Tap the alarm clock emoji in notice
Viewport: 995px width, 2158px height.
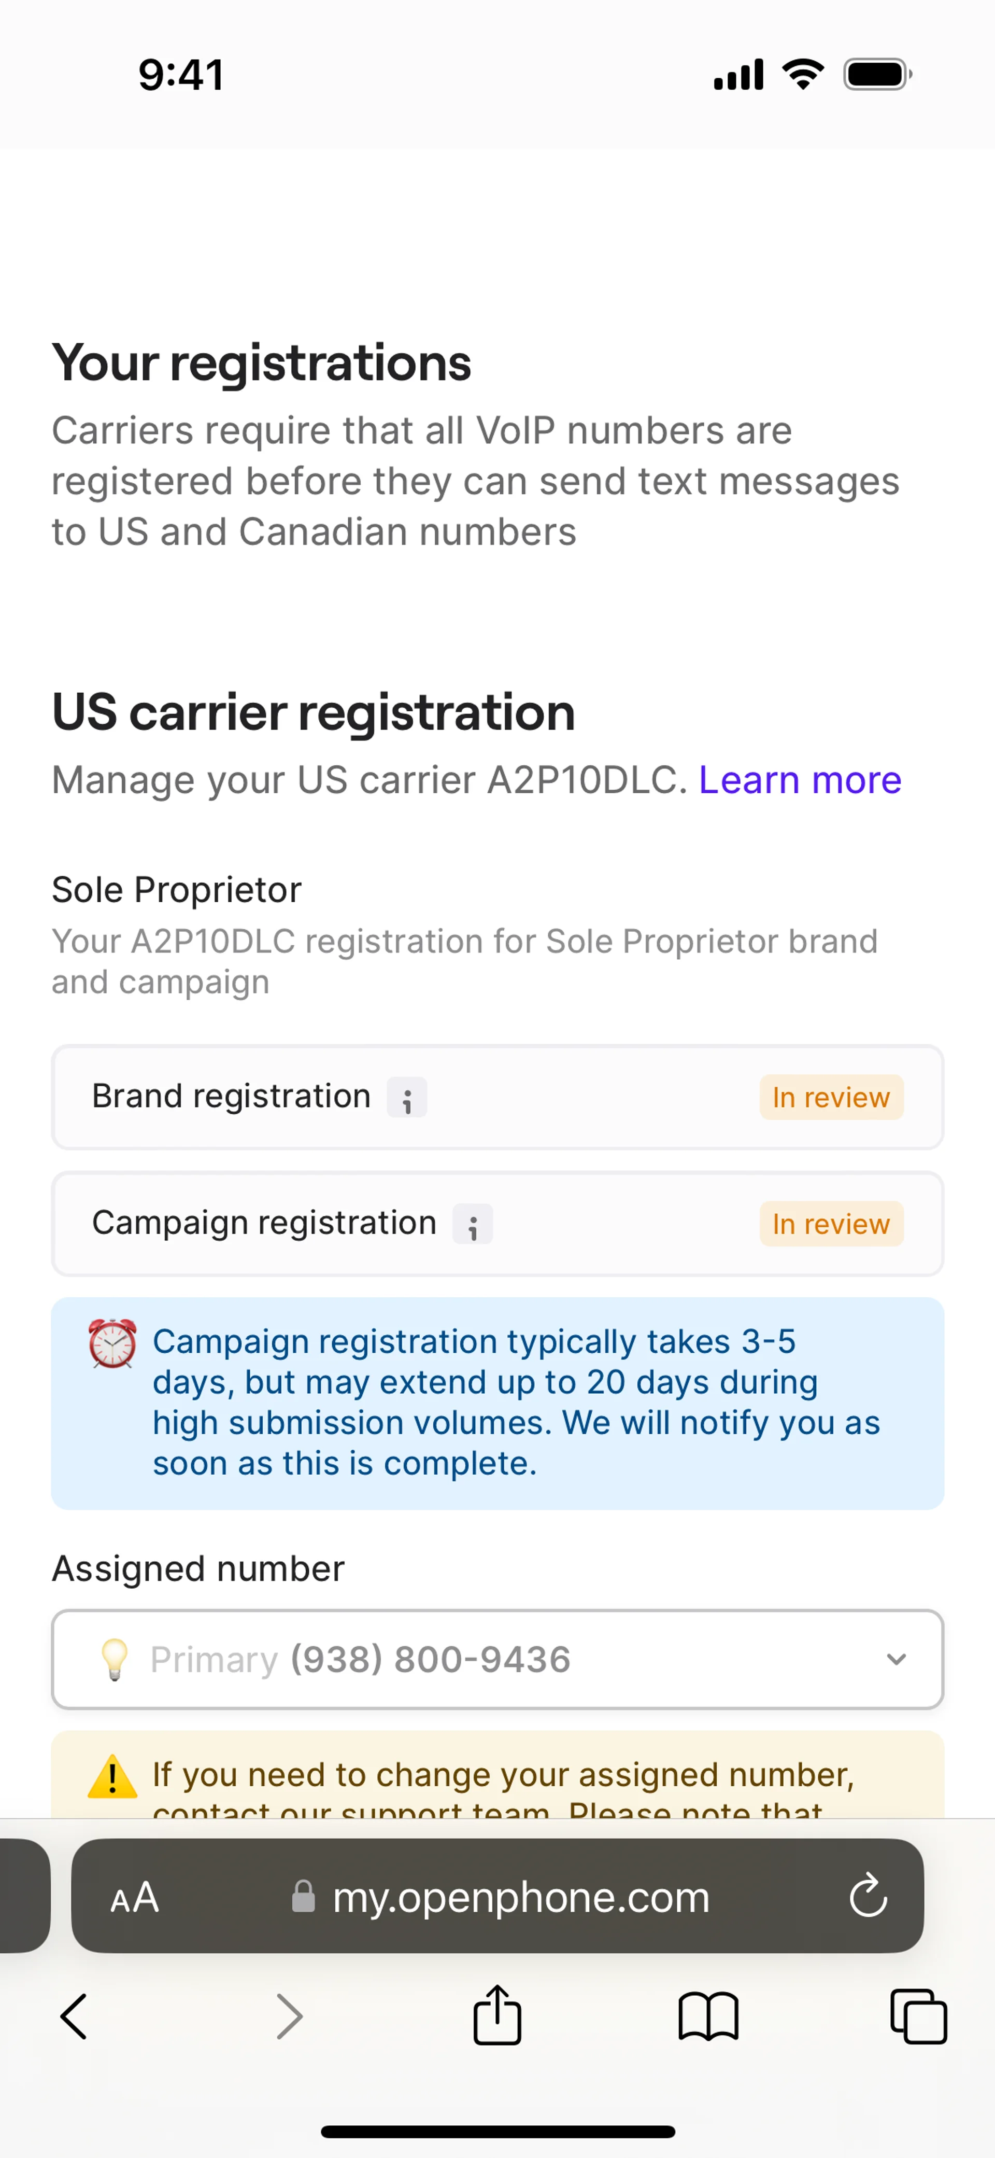click(x=112, y=1344)
